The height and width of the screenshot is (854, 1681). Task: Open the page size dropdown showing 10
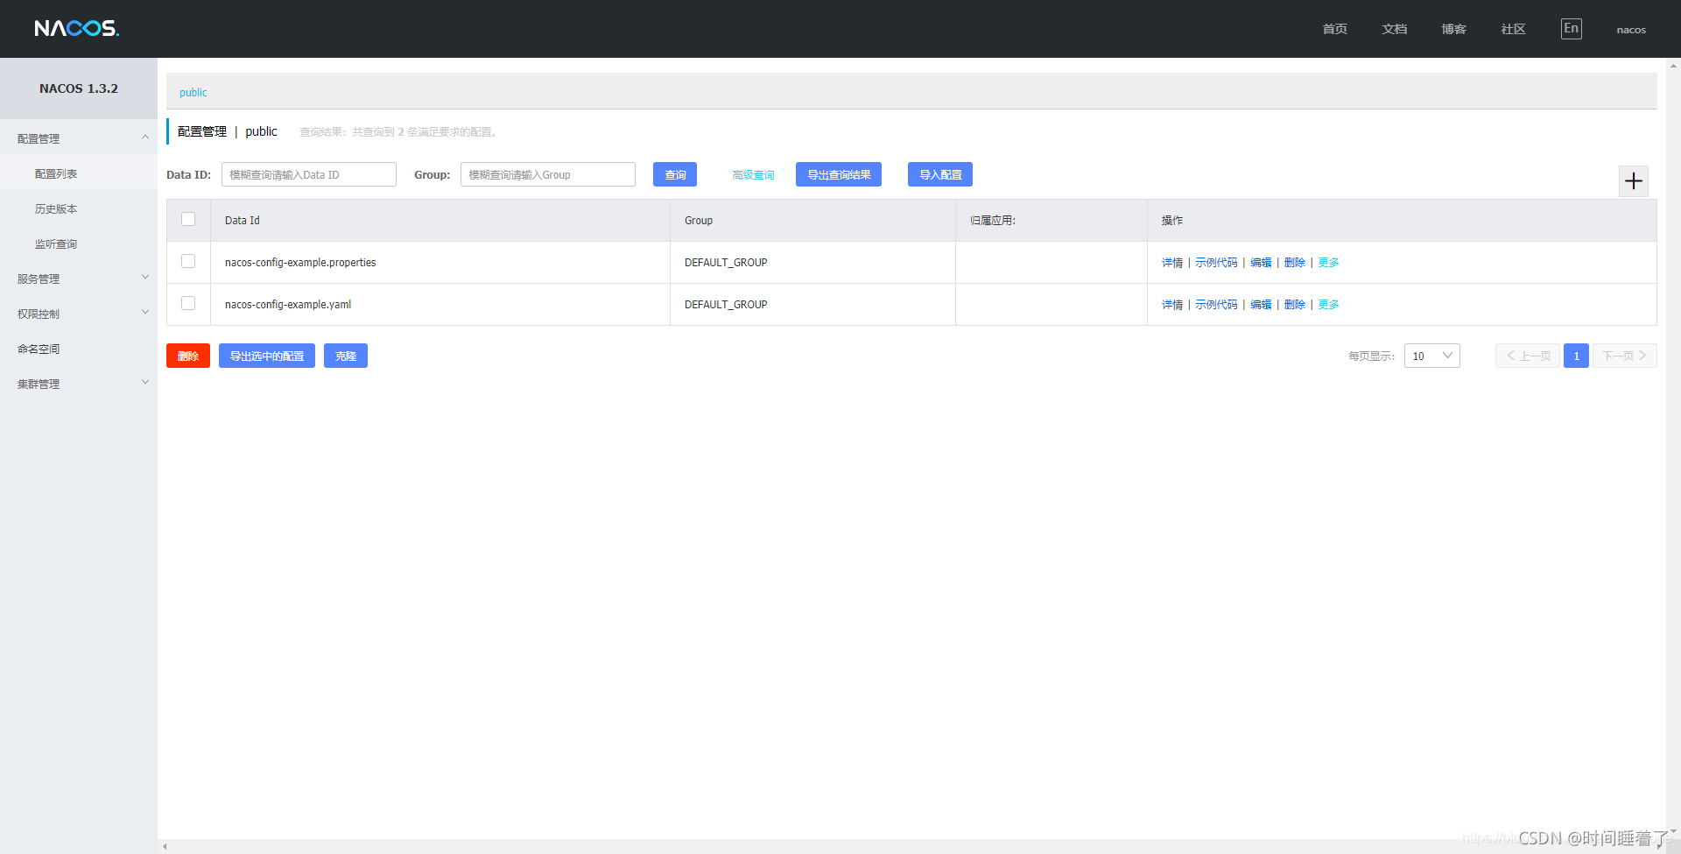click(x=1431, y=356)
